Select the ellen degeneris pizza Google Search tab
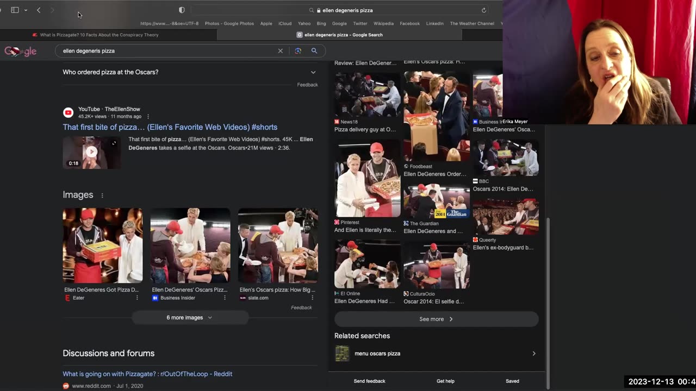This screenshot has width=696, height=391. point(339,35)
